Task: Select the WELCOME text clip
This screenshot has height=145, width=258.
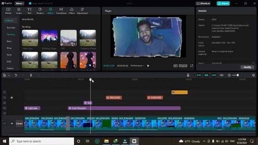Action: (114, 97)
